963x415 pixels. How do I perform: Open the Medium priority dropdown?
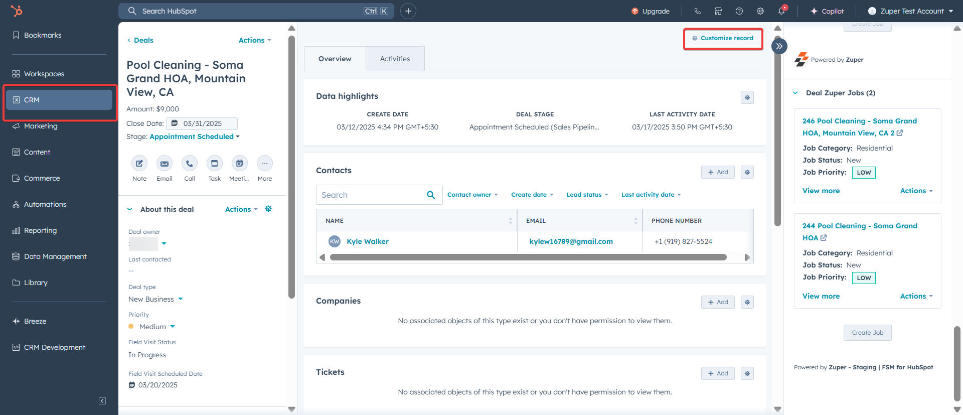pos(152,327)
